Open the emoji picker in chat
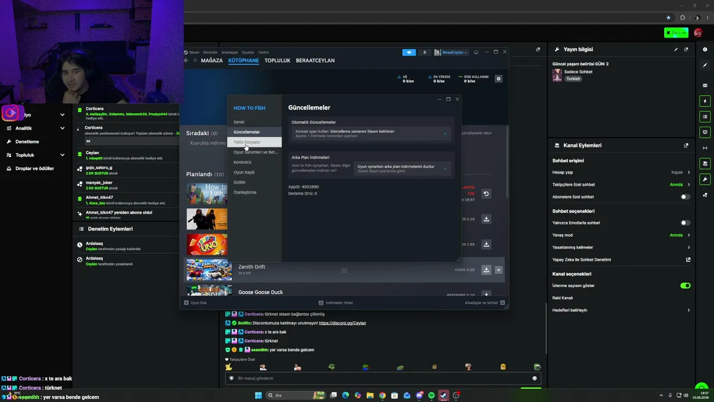The height and width of the screenshot is (402, 714). (x=534, y=379)
